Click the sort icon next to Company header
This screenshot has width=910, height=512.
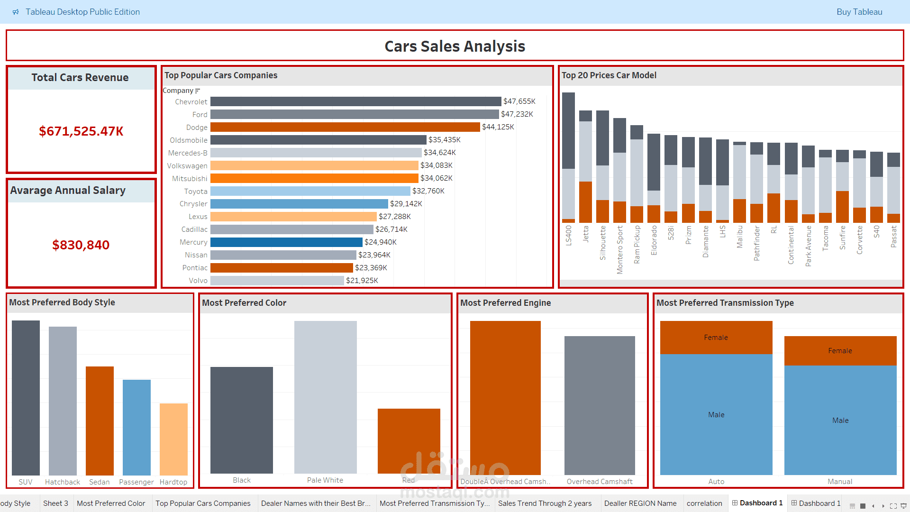pos(198,91)
